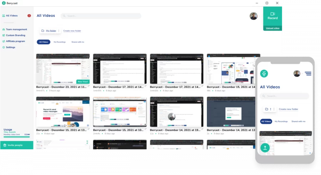The width and height of the screenshot is (321, 175).
Task: Tap the green grape logo in phone mockup
Action: point(264,73)
